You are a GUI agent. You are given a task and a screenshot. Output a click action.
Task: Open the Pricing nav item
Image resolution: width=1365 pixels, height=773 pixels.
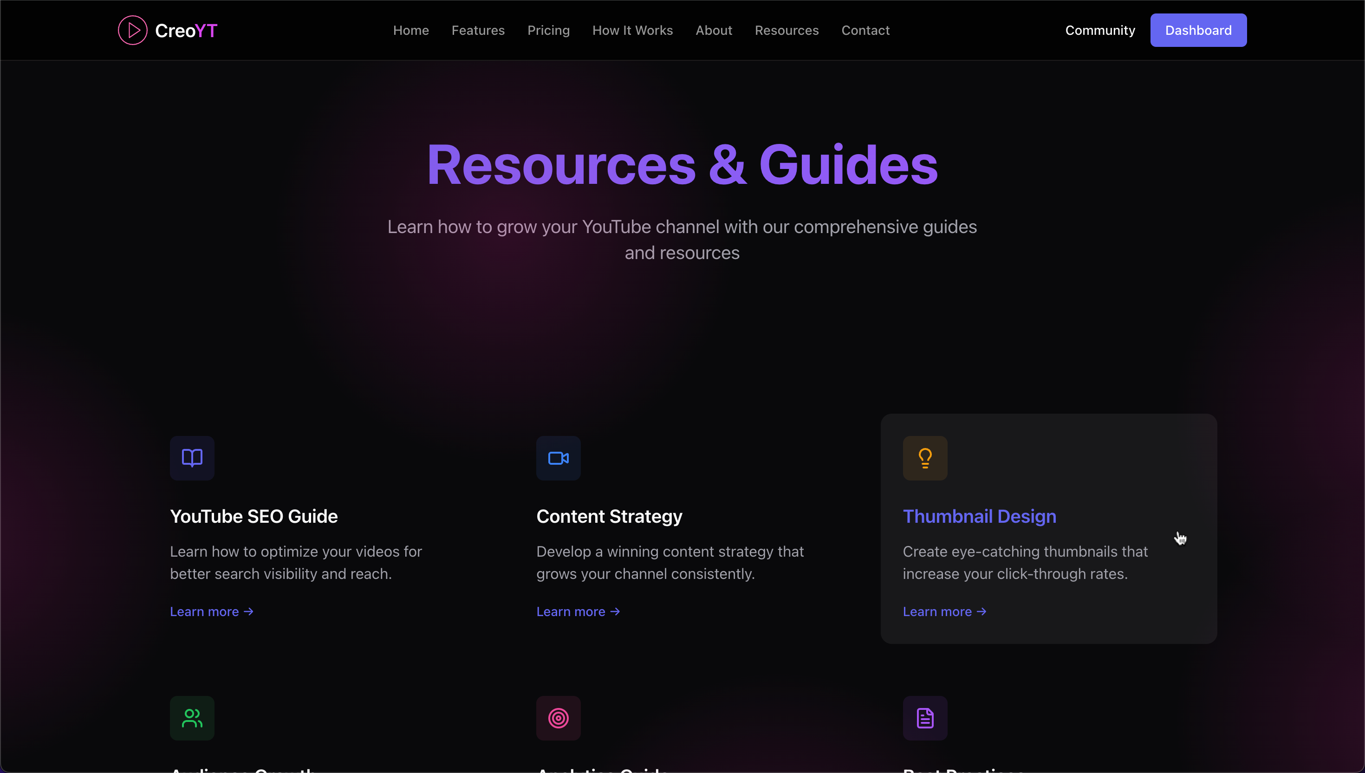548,30
